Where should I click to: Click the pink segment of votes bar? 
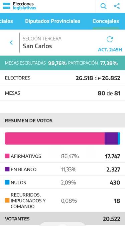tap(55, 138)
